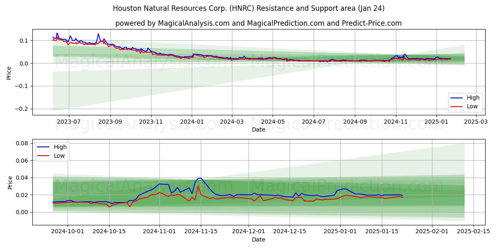
Task: Click the '2024-01' tick label
Action: (x=191, y=122)
